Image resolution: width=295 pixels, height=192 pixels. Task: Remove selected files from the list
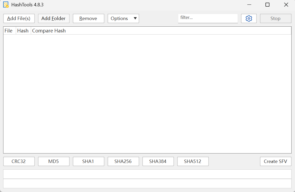[88, 18]
